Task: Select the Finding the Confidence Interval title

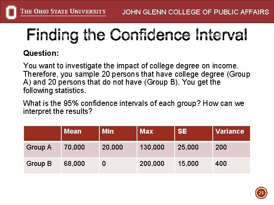Action: [137, 36]
